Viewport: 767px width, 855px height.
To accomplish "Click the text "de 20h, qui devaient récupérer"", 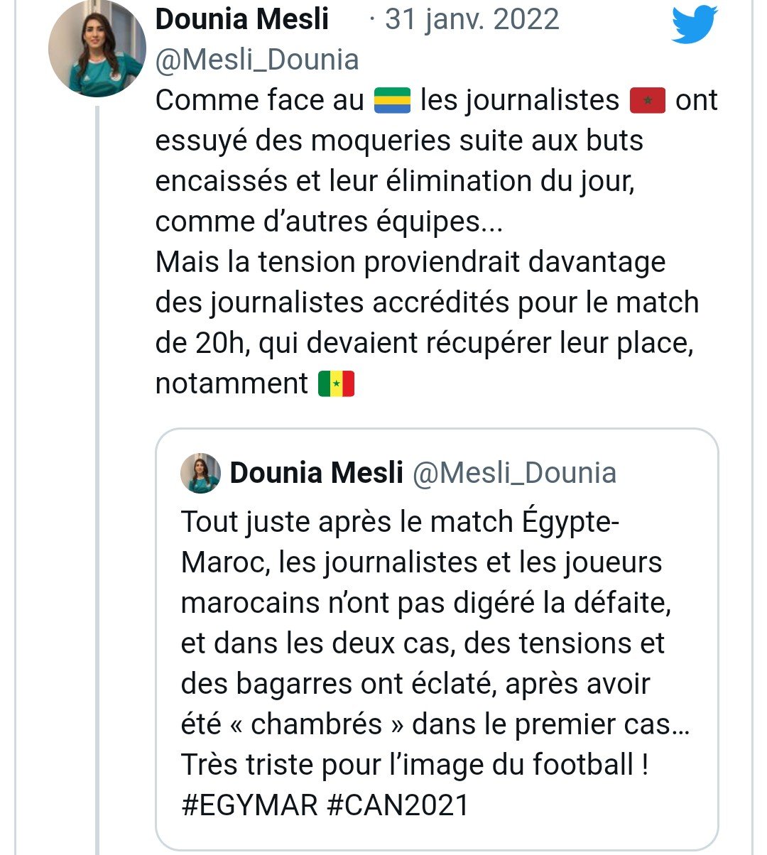I will tap(423, 344).
